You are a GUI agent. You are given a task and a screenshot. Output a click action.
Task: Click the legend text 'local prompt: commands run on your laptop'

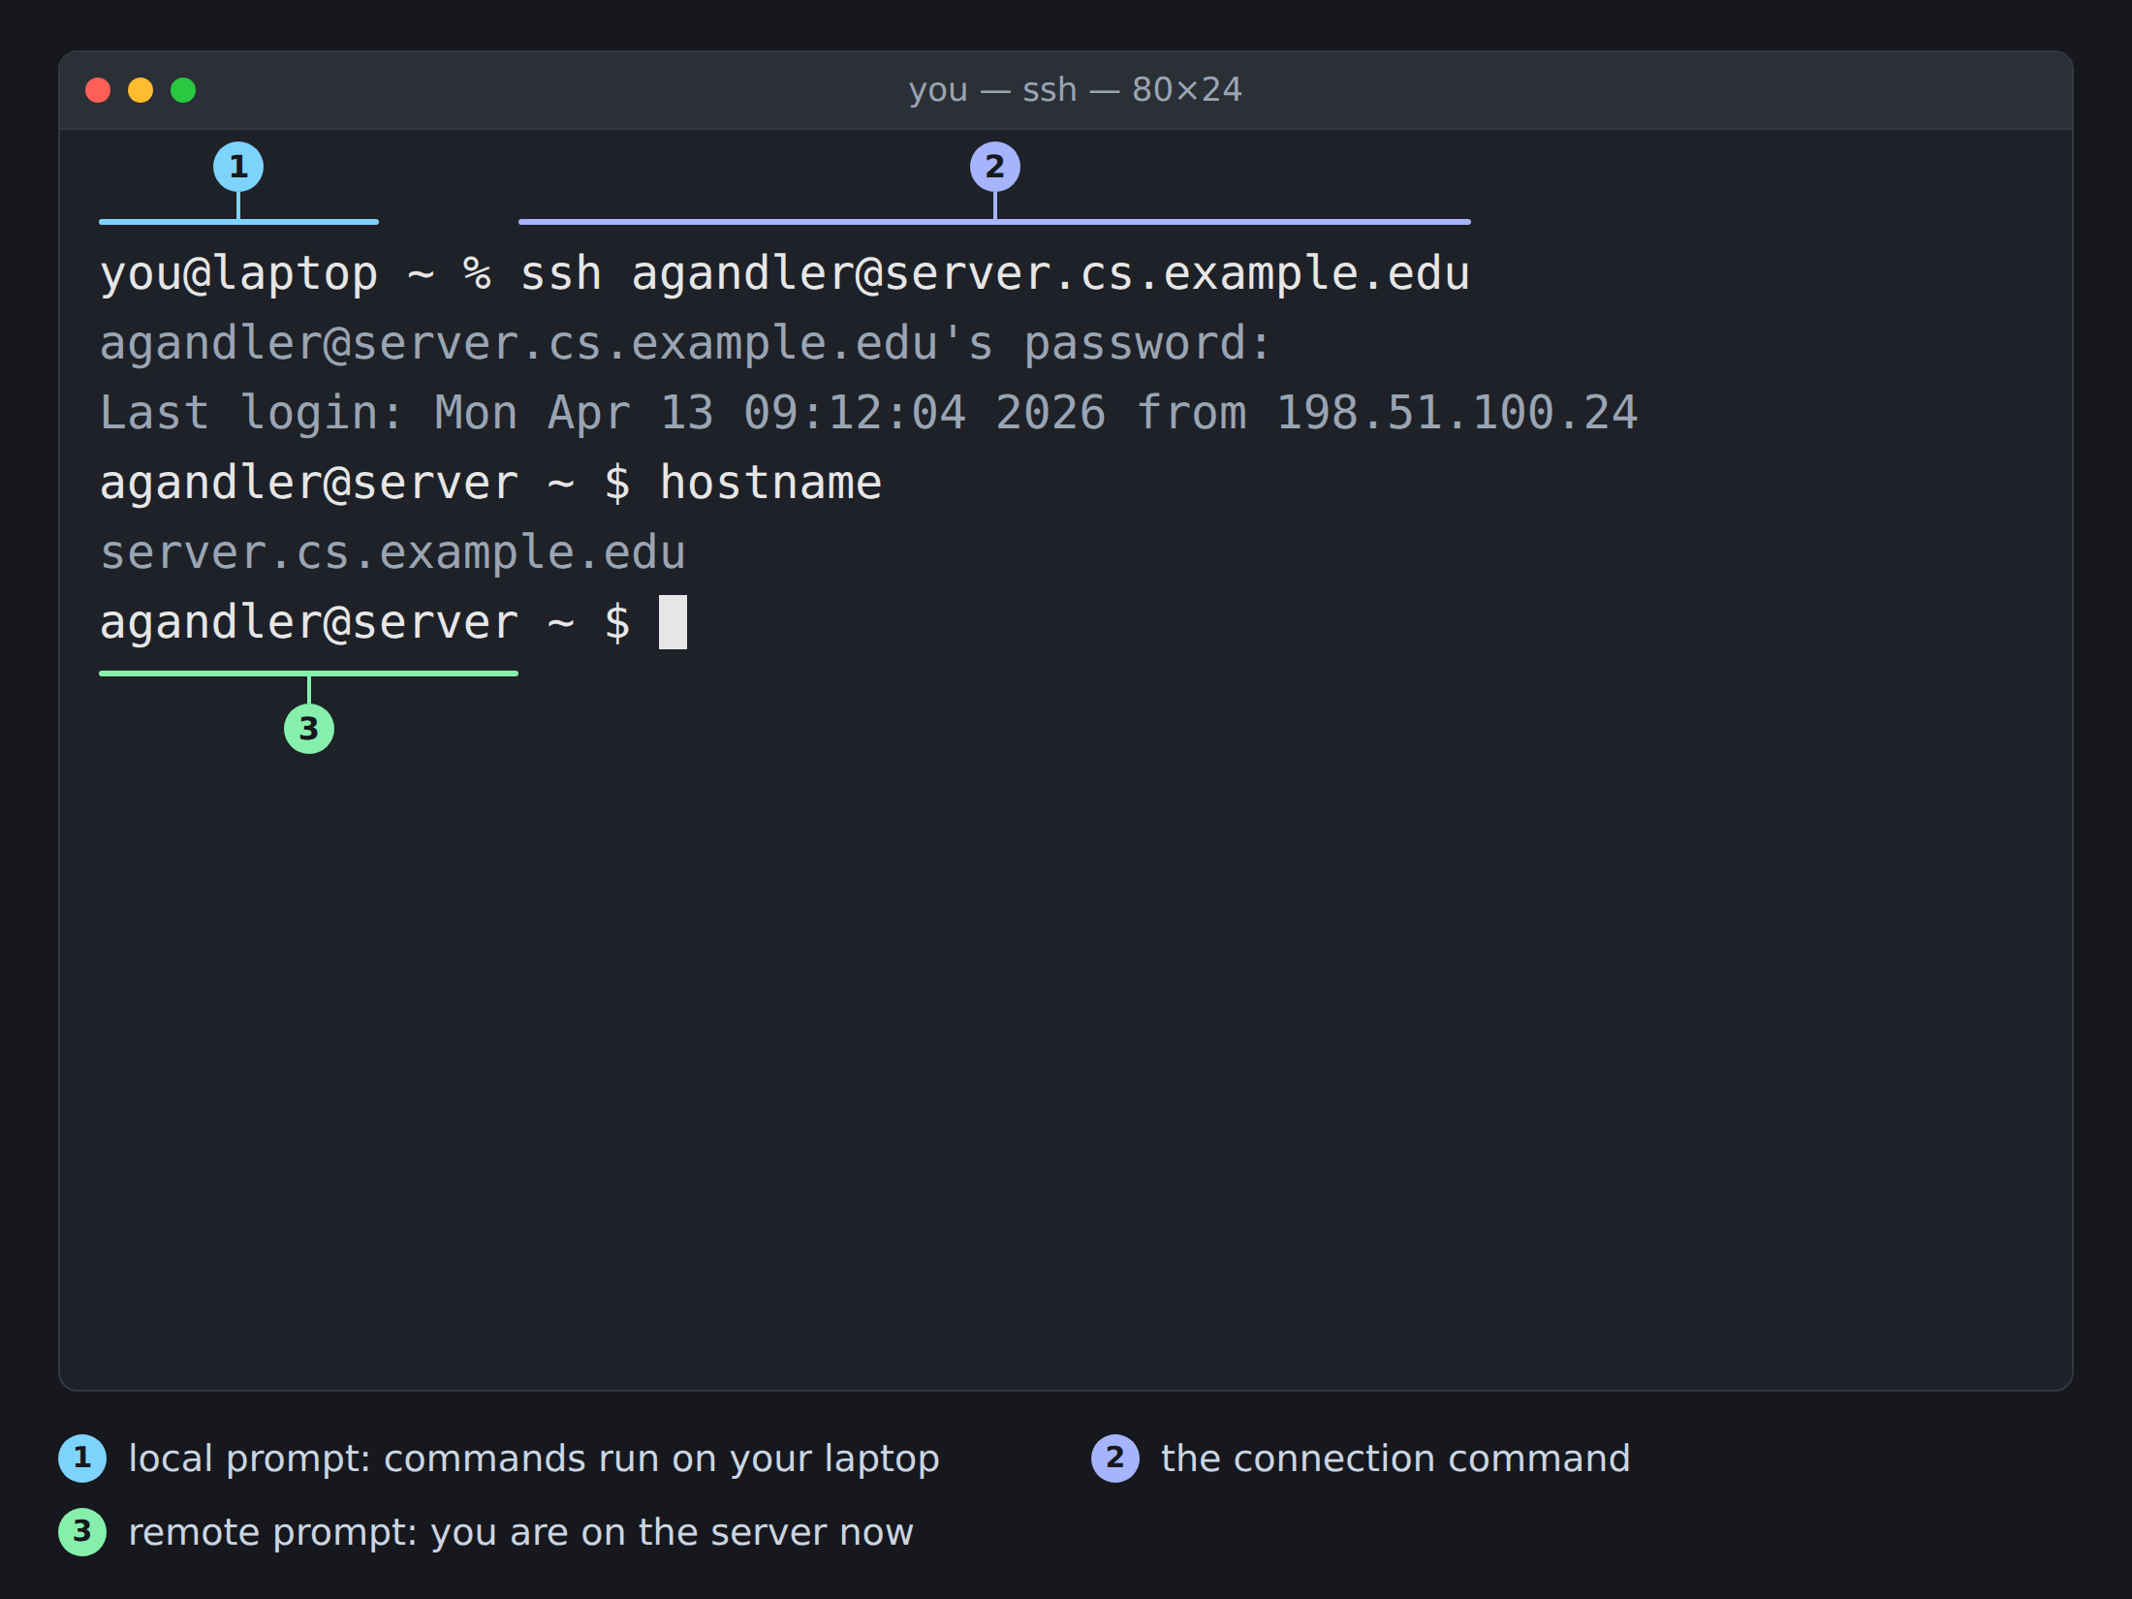(534, 1458)
